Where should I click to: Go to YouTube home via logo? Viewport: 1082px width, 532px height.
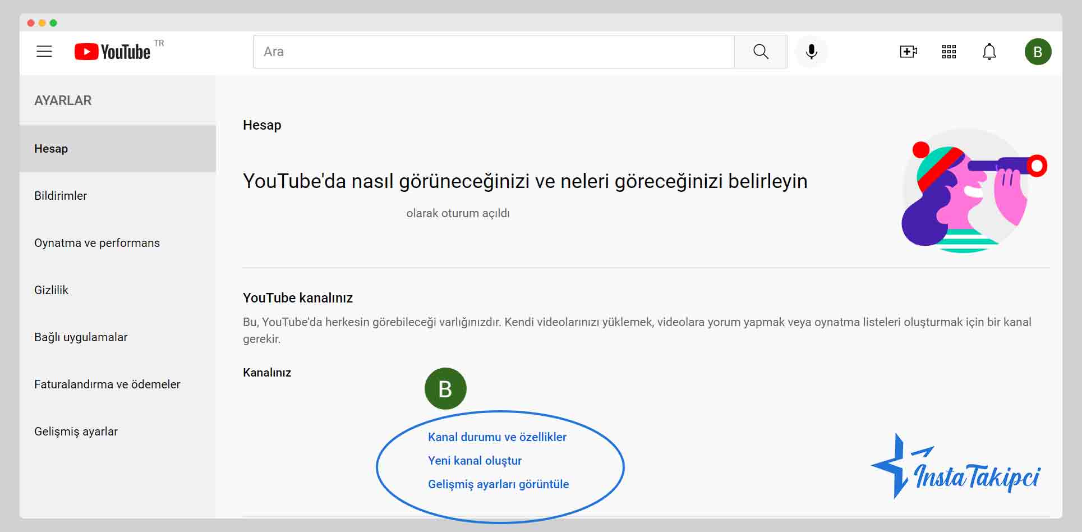tap(113, 52)
